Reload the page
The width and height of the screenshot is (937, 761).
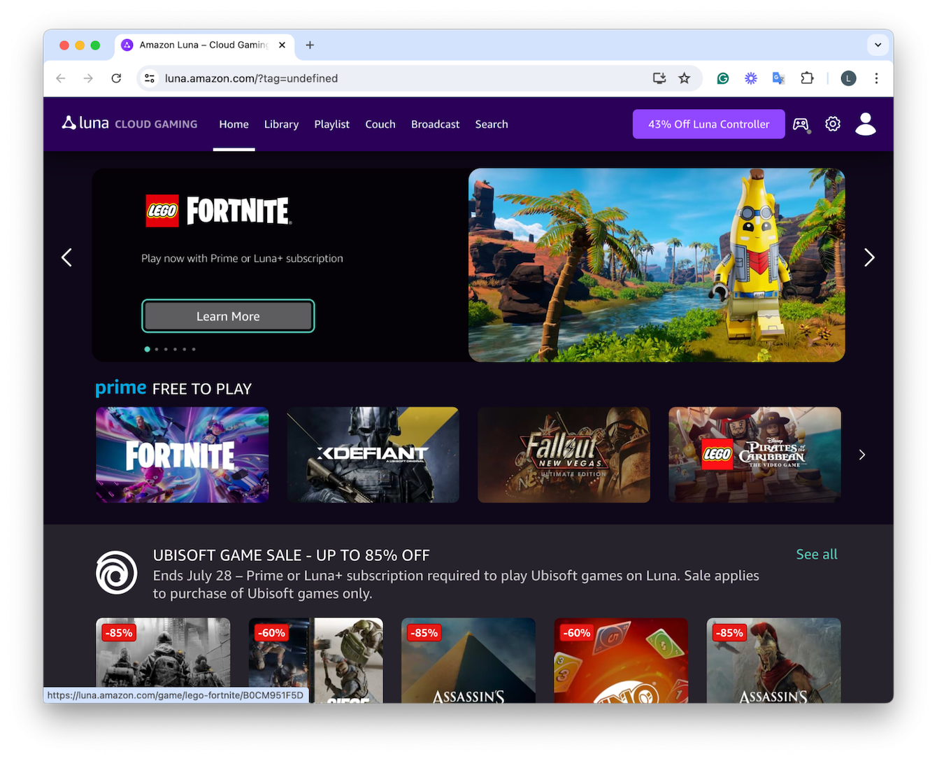(117, 78)
